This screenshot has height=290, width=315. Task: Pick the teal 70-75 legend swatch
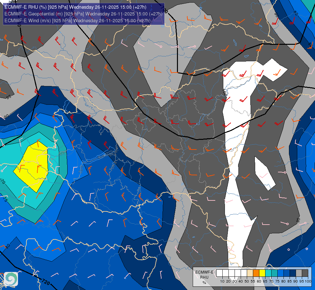(274, 273)
